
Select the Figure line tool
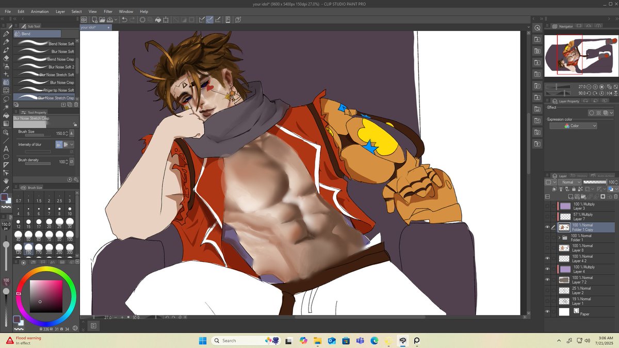[x=6, y=140]
